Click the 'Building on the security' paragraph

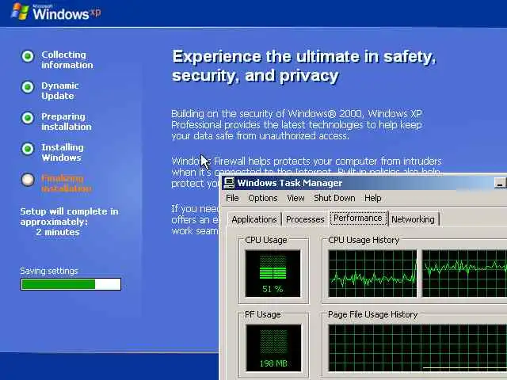tap(297, 125)
